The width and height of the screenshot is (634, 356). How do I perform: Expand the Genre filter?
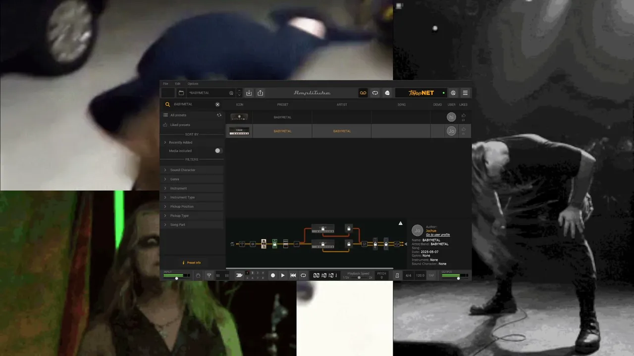click(192, 179)
